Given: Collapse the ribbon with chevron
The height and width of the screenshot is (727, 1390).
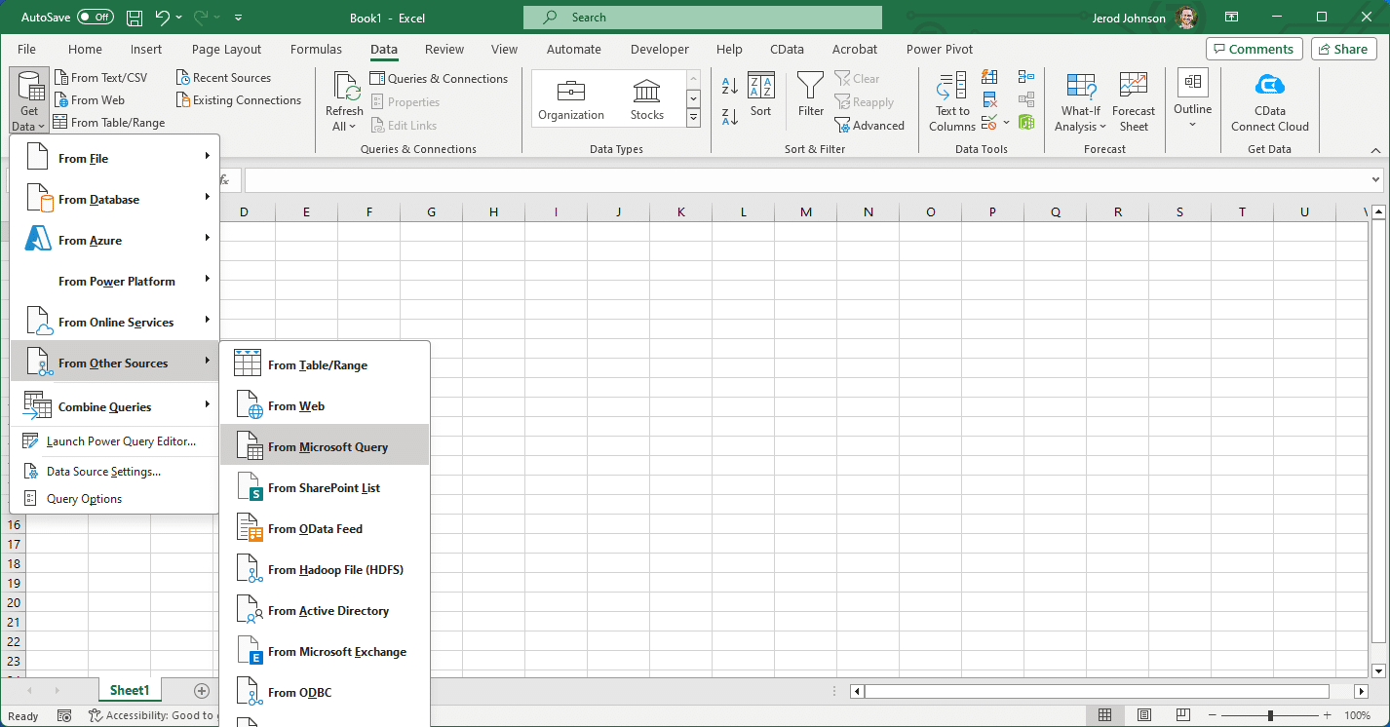Looking at the screenshot, I should coord(1375,150).
